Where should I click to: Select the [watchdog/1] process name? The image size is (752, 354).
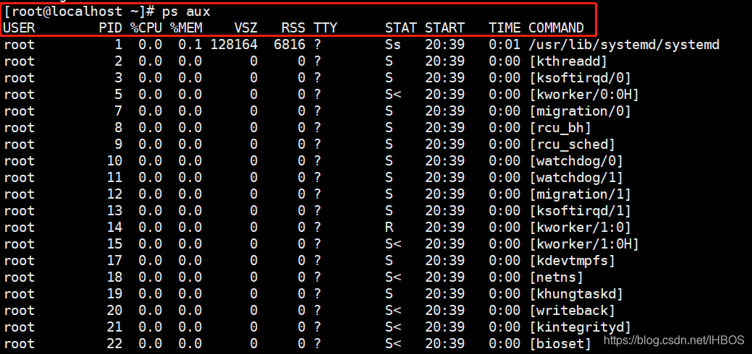click(576, 178)
